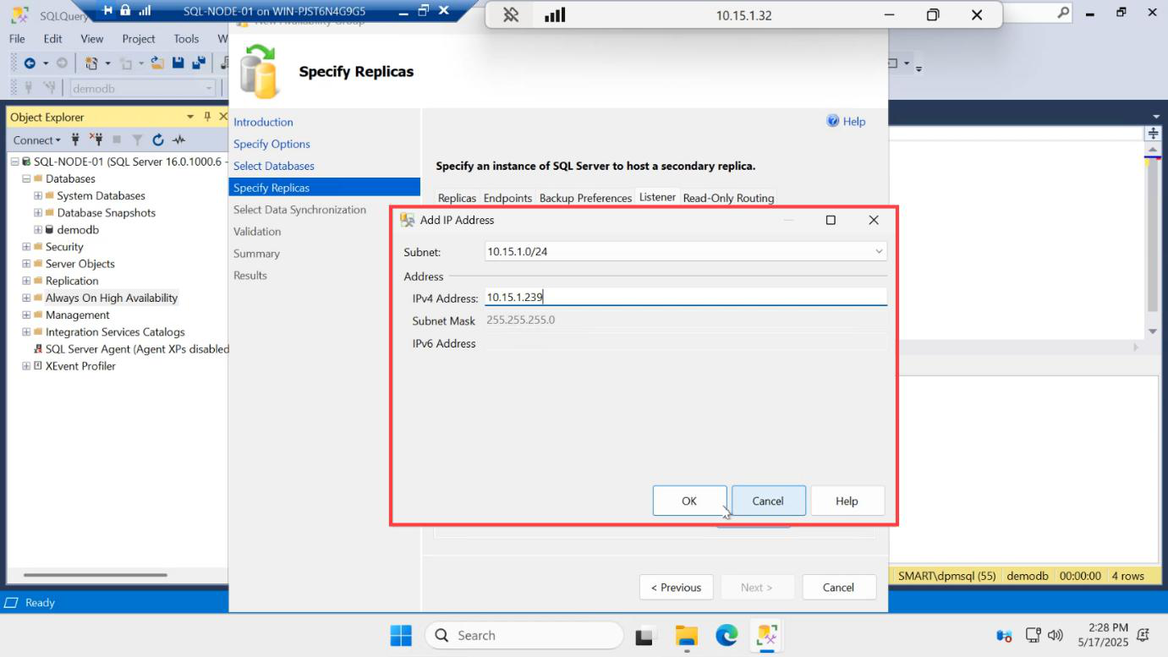1168x657 pixels.
Task: Click the SSMS icon on taskbar
Action: (x=767, y=635)
